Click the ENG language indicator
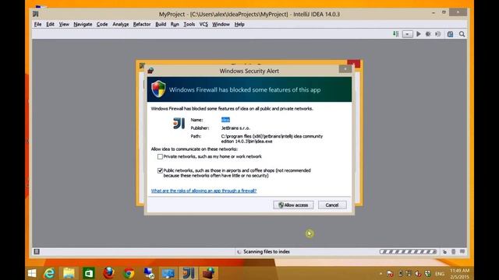The height and width of the screenshot is (280, 499). click(x=440, y=274)
